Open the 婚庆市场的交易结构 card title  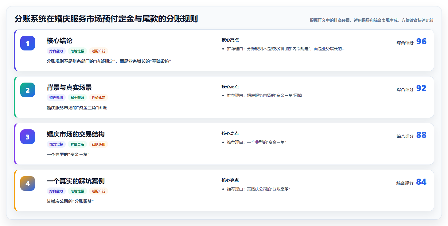(76, 134)
